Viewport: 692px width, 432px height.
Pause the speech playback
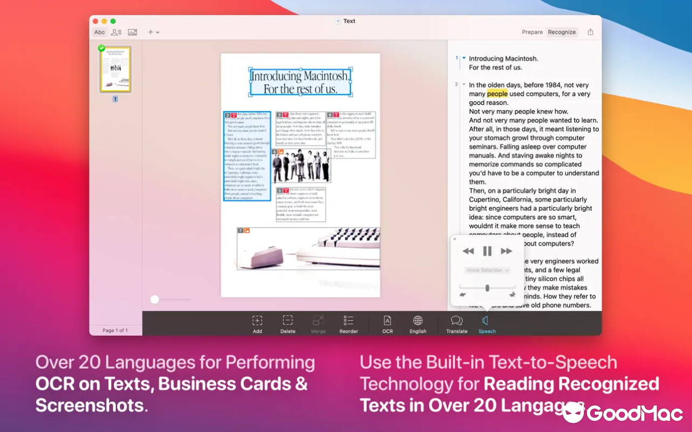487,251
